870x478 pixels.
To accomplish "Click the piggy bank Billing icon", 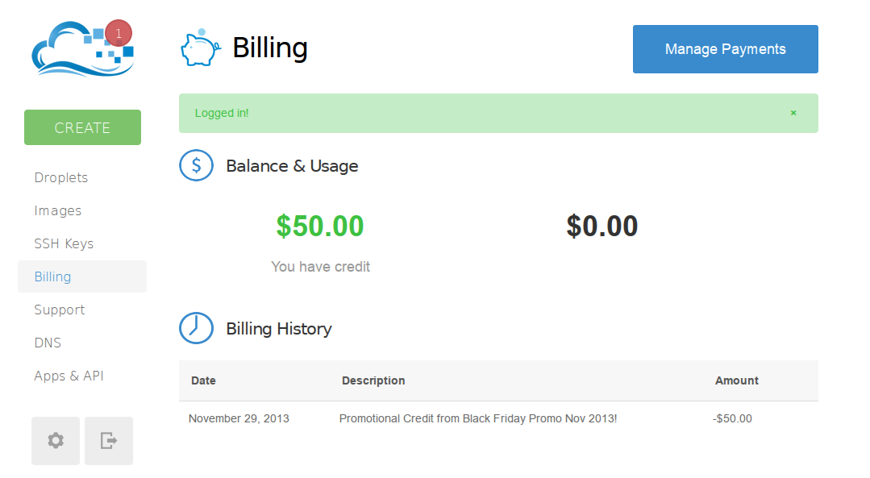I will pyautogui.click(x=200, y=48).
